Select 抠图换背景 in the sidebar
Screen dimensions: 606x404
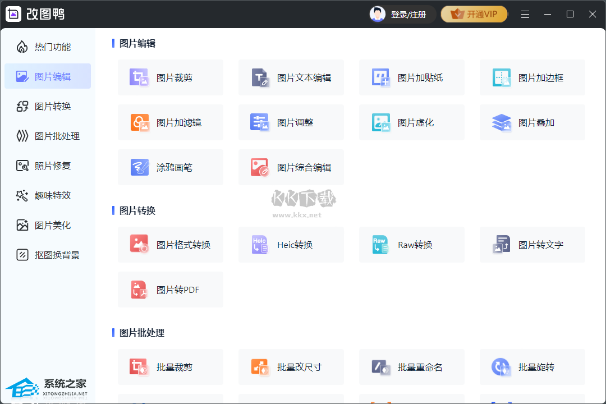[x=48, y=255]
